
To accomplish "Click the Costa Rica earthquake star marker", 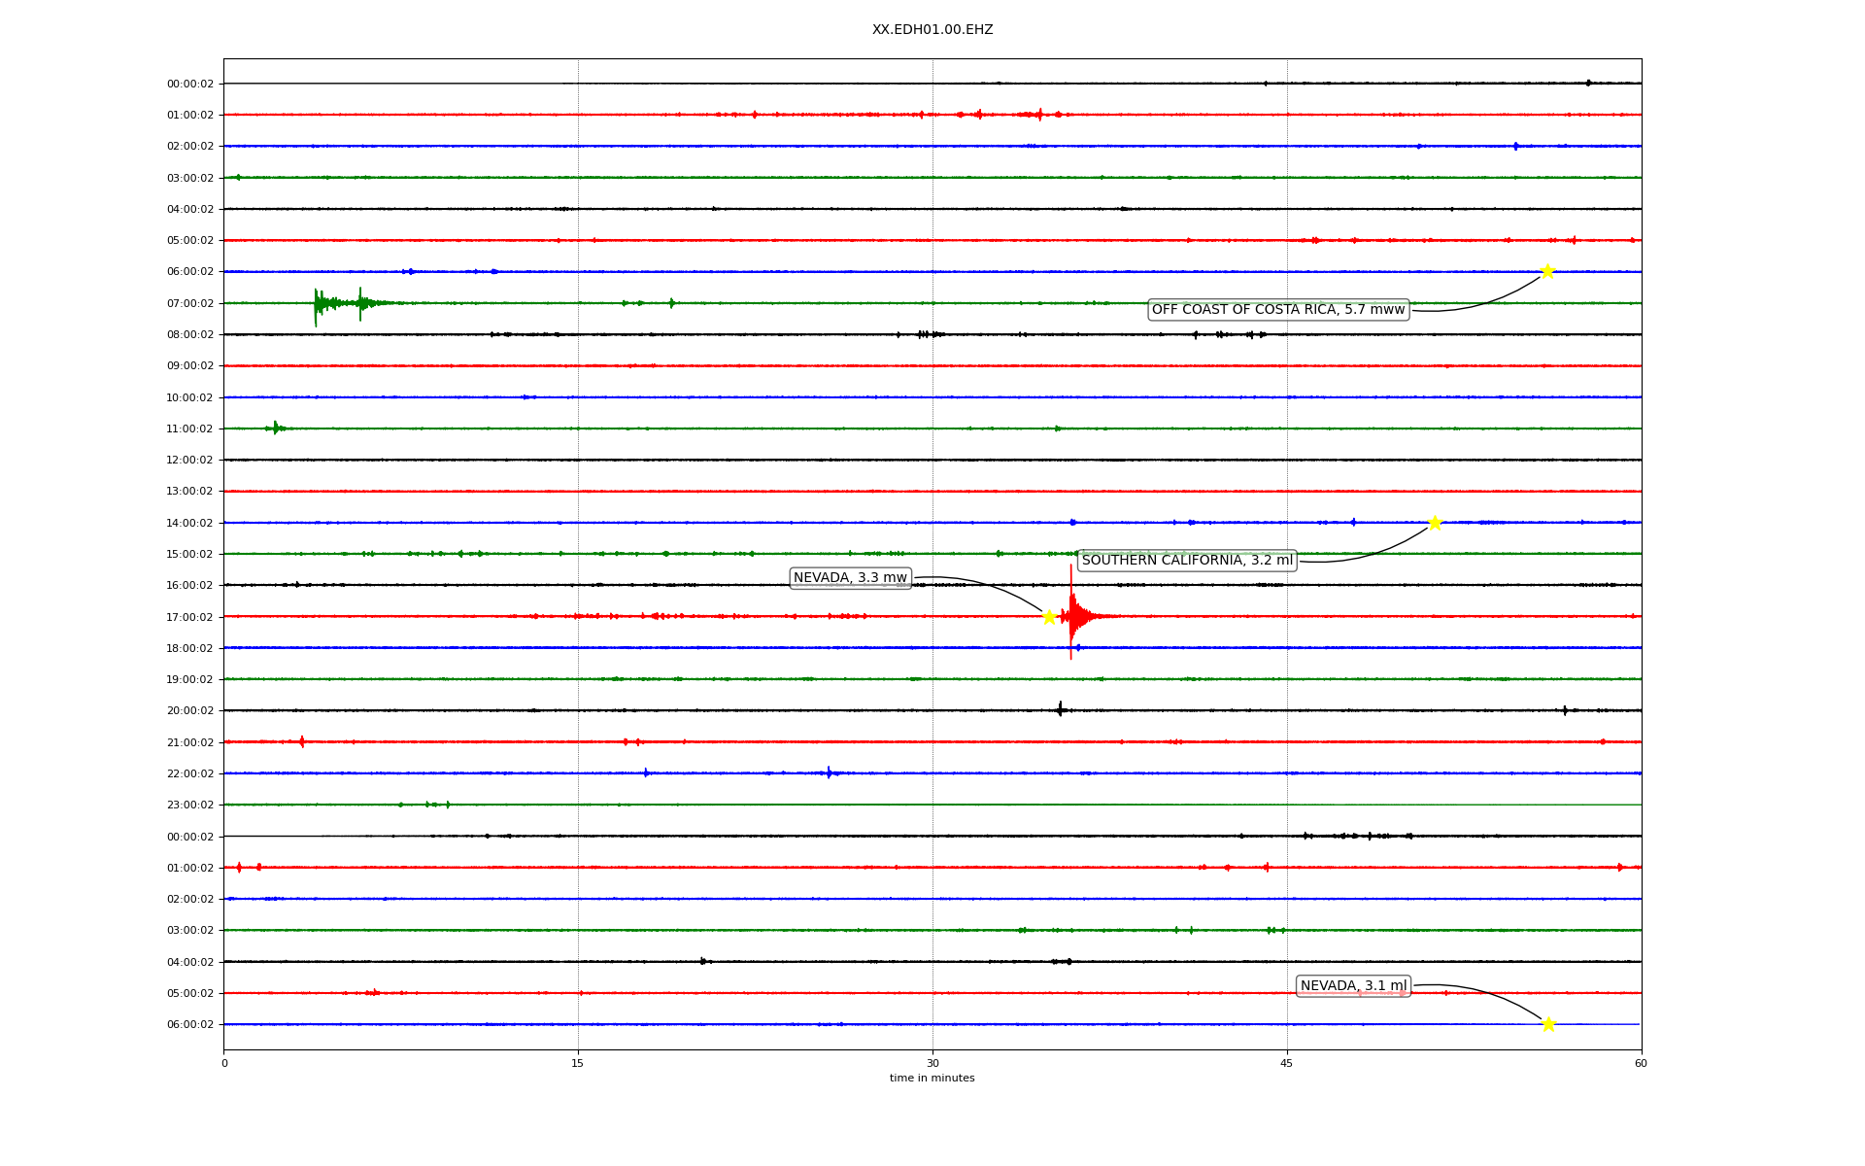I will click(x=1547, y=271).
